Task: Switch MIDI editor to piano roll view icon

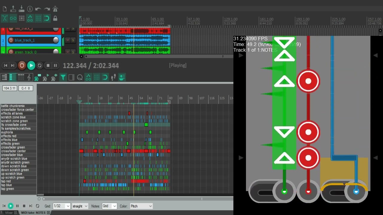Action: click(x=4, y=78)
